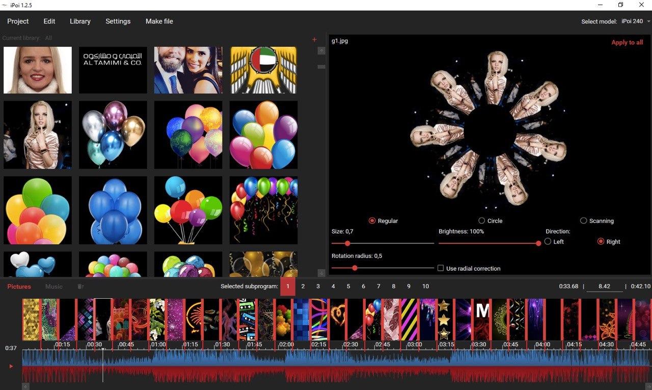Open the Settings menu
This screenshot has width=652, height=390.
coord(118,21)
